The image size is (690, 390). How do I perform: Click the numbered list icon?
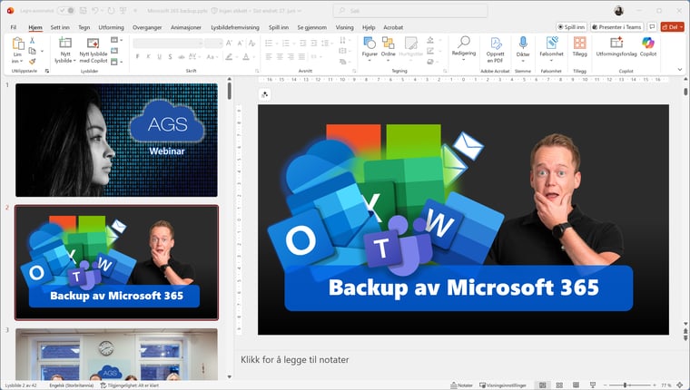click(x=286, y=44)
